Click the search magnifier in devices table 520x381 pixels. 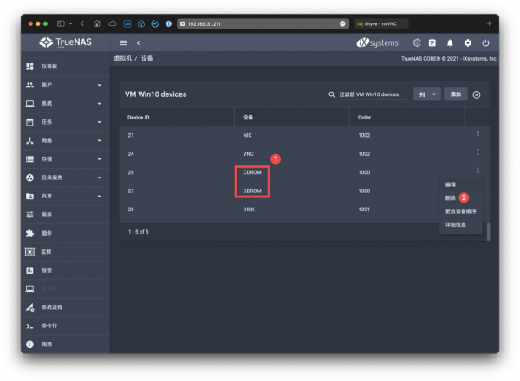(x=332, y=94)
